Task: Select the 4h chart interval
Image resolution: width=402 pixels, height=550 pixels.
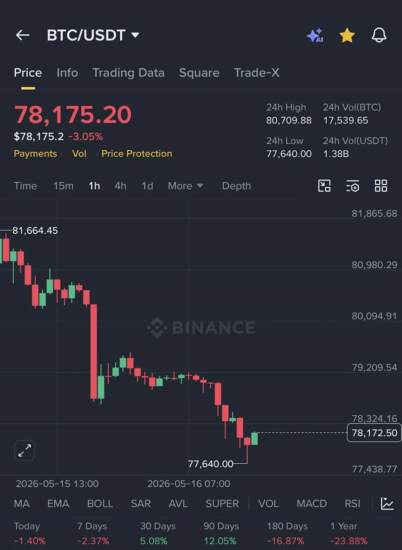Action: 120,186
